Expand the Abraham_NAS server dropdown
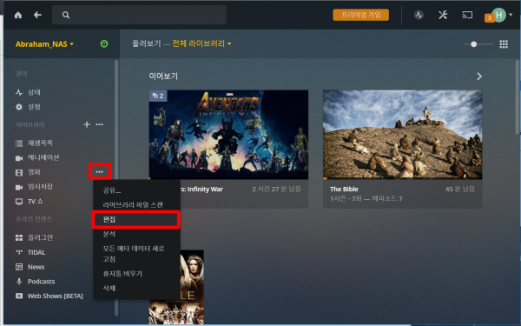 click(x=44, y=44)
